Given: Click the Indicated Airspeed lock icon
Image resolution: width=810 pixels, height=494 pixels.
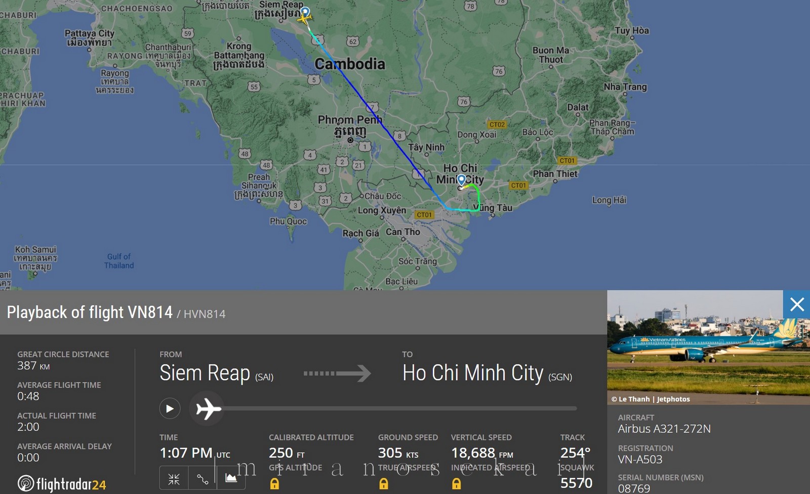Looking at the screenshot, I should coord(457,484).
